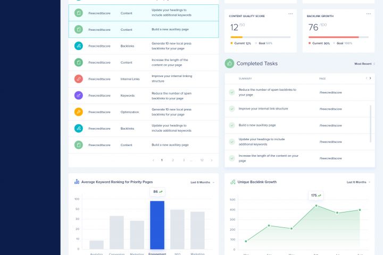Open the Most Recent sort dropdown
383x255 pixels.
tap(364, 64)
